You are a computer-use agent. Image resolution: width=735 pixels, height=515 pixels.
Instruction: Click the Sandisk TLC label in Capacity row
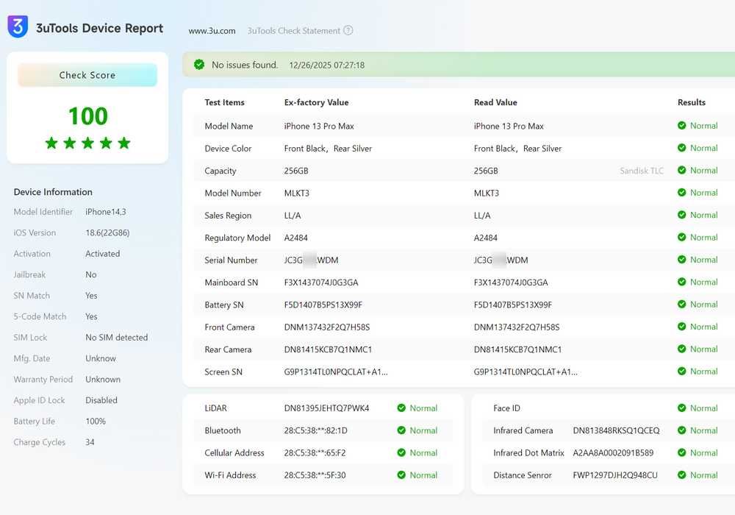click(x=642, y=171)
